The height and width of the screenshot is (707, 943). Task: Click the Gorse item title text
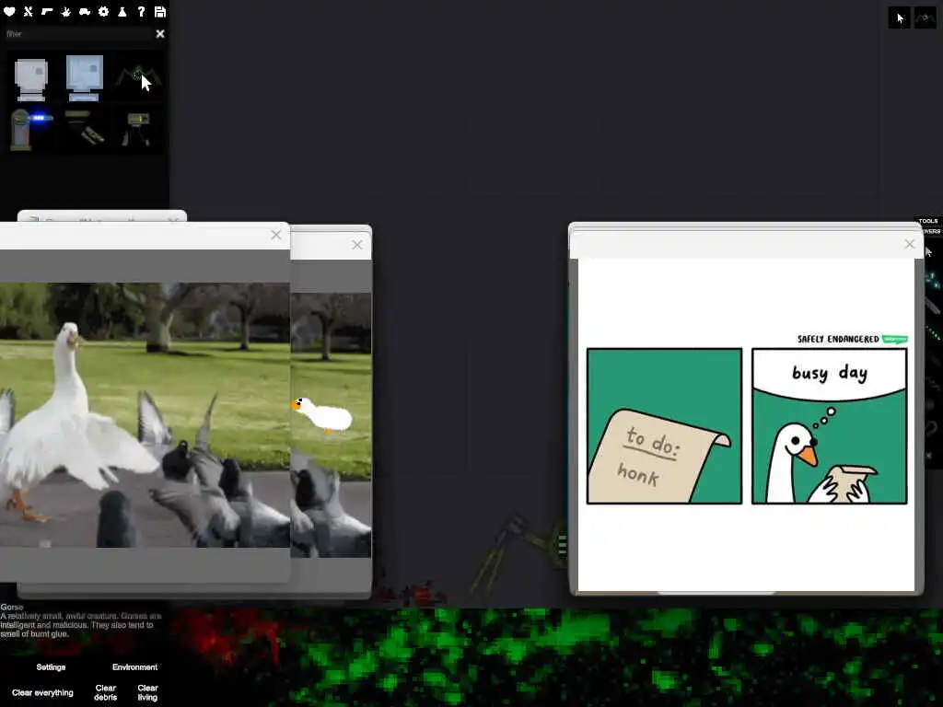(x=11, y=608)
